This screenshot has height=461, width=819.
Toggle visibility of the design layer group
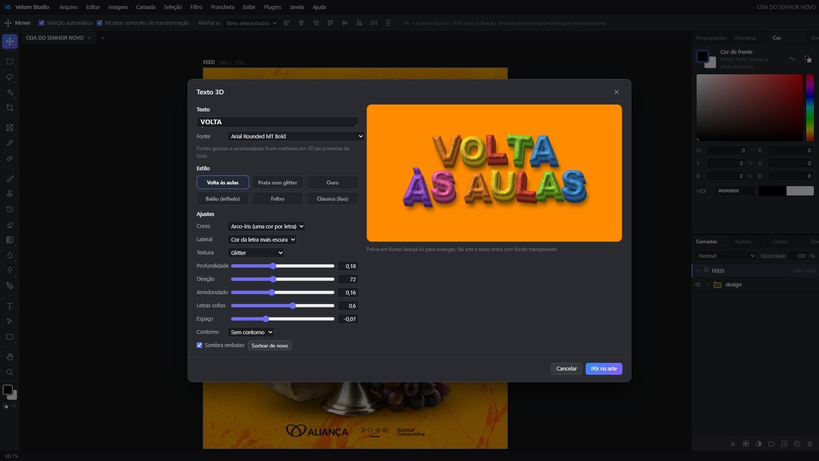pyautogui.click(x=698, y=285)
